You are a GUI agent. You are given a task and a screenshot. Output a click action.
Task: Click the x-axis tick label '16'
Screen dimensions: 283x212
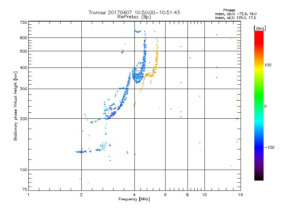(x=241, y=195)
